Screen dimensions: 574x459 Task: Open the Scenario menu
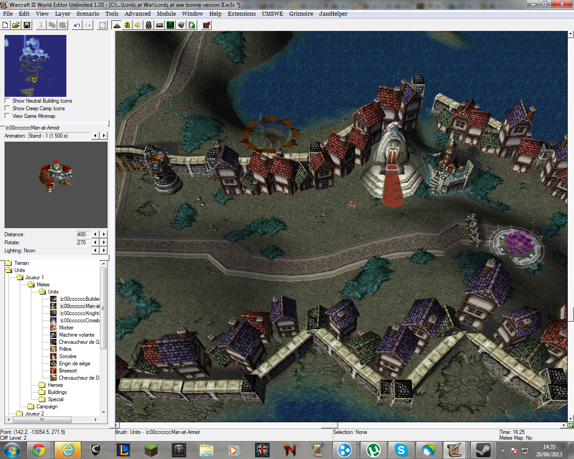click(x=88, y=13)
